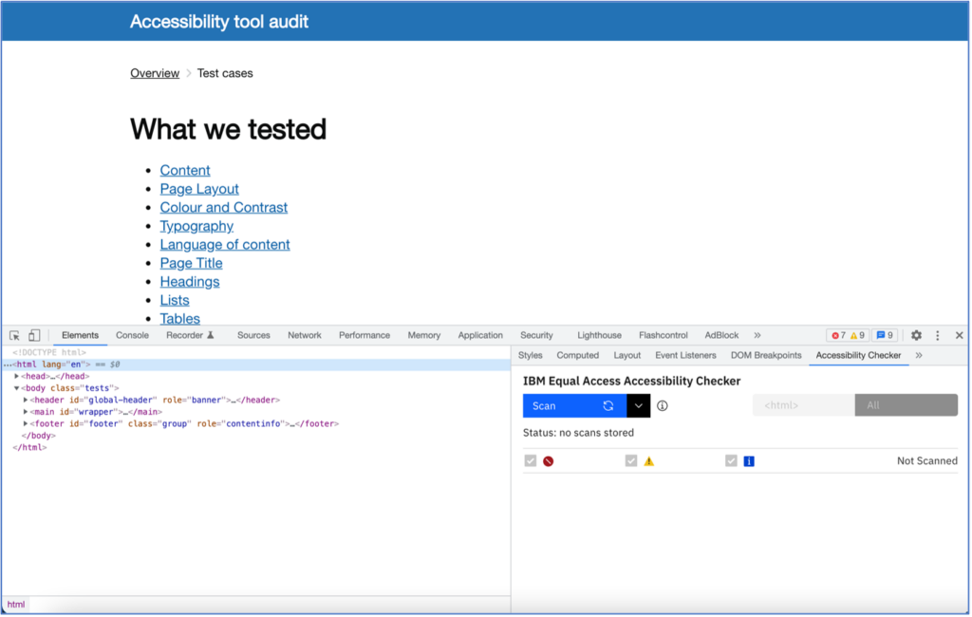Activate the inspect element picker icon

click(x=14, y=335)
